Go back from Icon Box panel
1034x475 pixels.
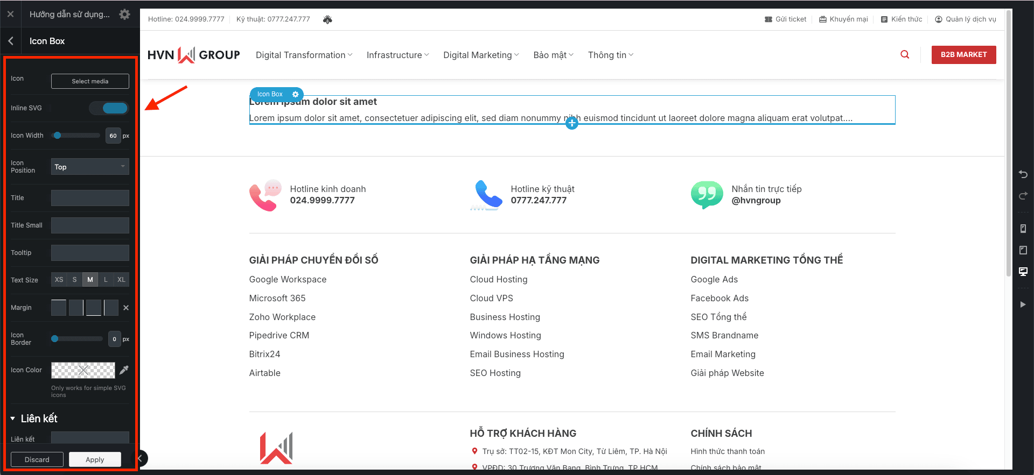[x=11, y=41]
